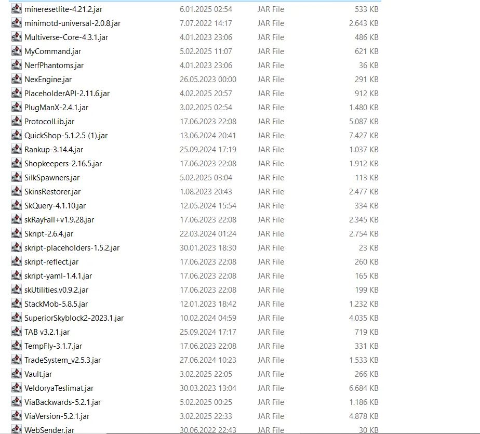Select the Skript-2.6.4.jar file icon
The width and height of the screenshot is (480, 434).
(17, 234)
